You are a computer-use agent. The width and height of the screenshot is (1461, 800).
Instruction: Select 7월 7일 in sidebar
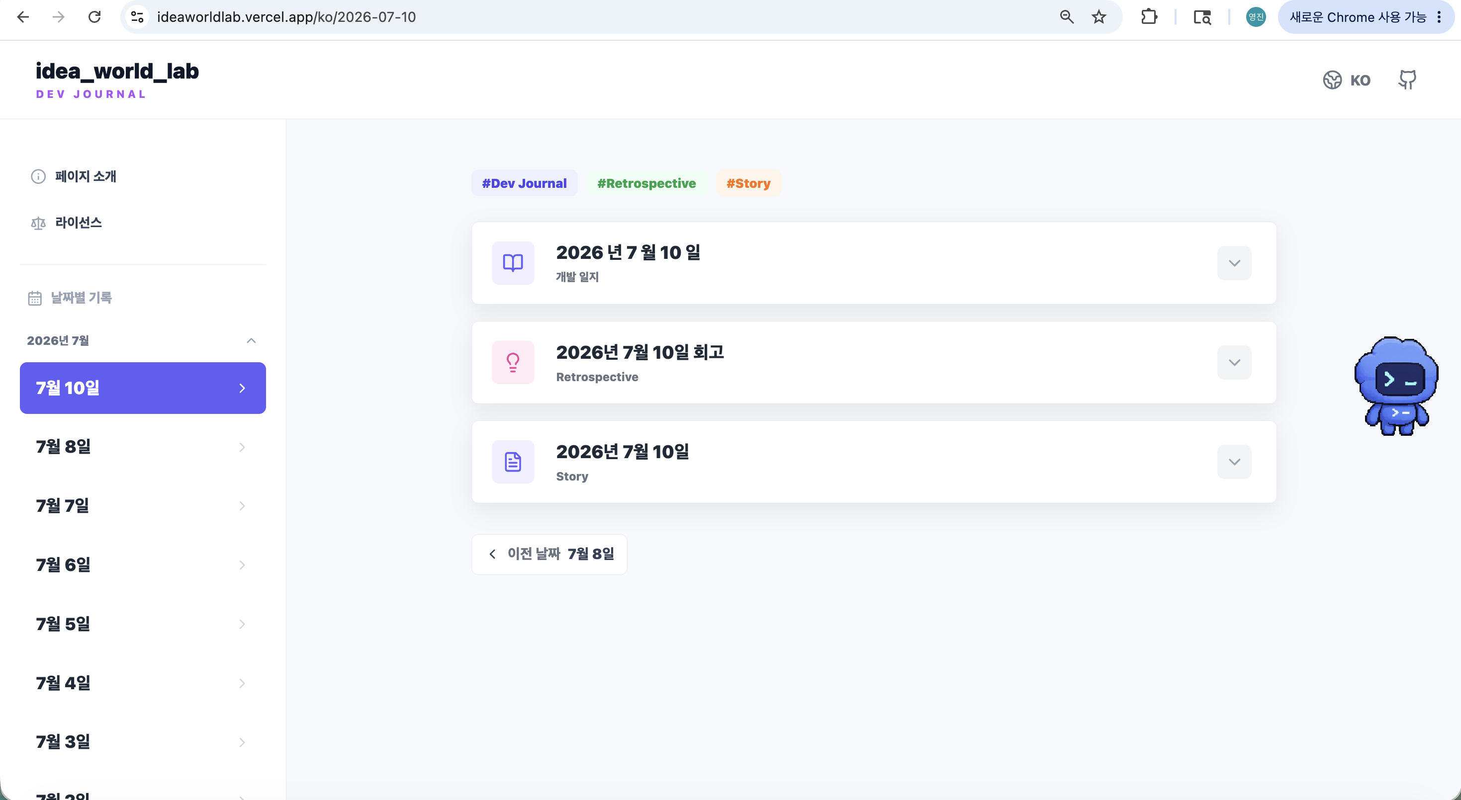143,506
